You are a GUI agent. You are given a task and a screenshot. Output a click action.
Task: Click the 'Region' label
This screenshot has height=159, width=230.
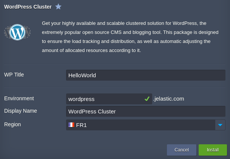click(12, 124)
